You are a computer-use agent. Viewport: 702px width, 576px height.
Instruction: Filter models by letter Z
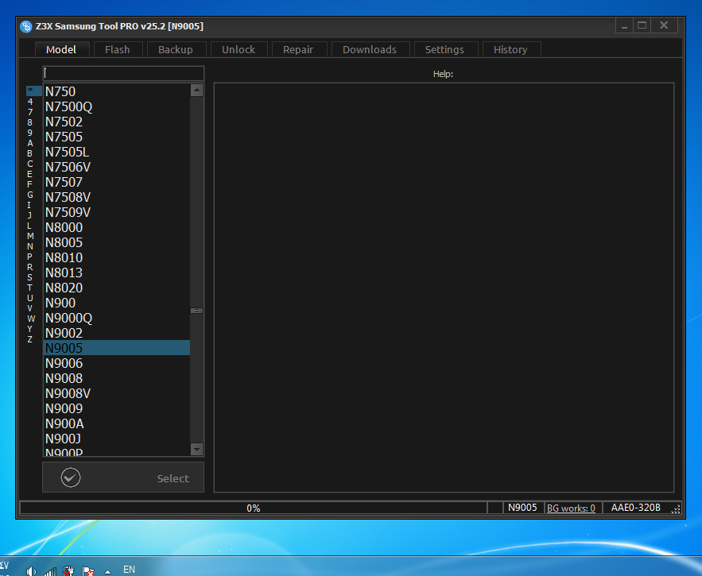coord(30,340)
